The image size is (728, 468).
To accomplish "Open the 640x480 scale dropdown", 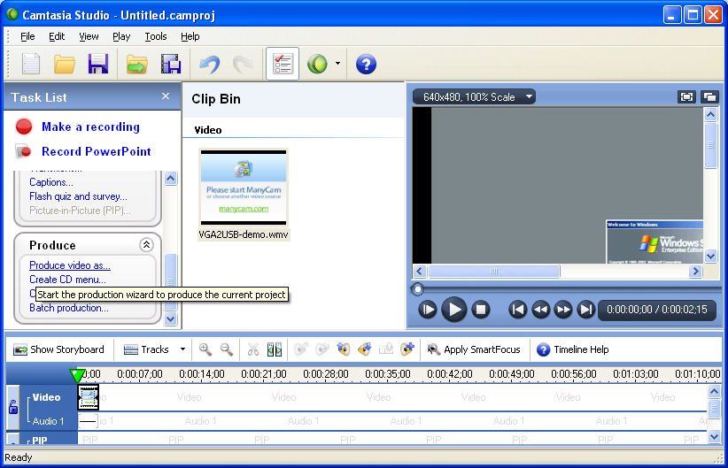I will click(478, 97).
